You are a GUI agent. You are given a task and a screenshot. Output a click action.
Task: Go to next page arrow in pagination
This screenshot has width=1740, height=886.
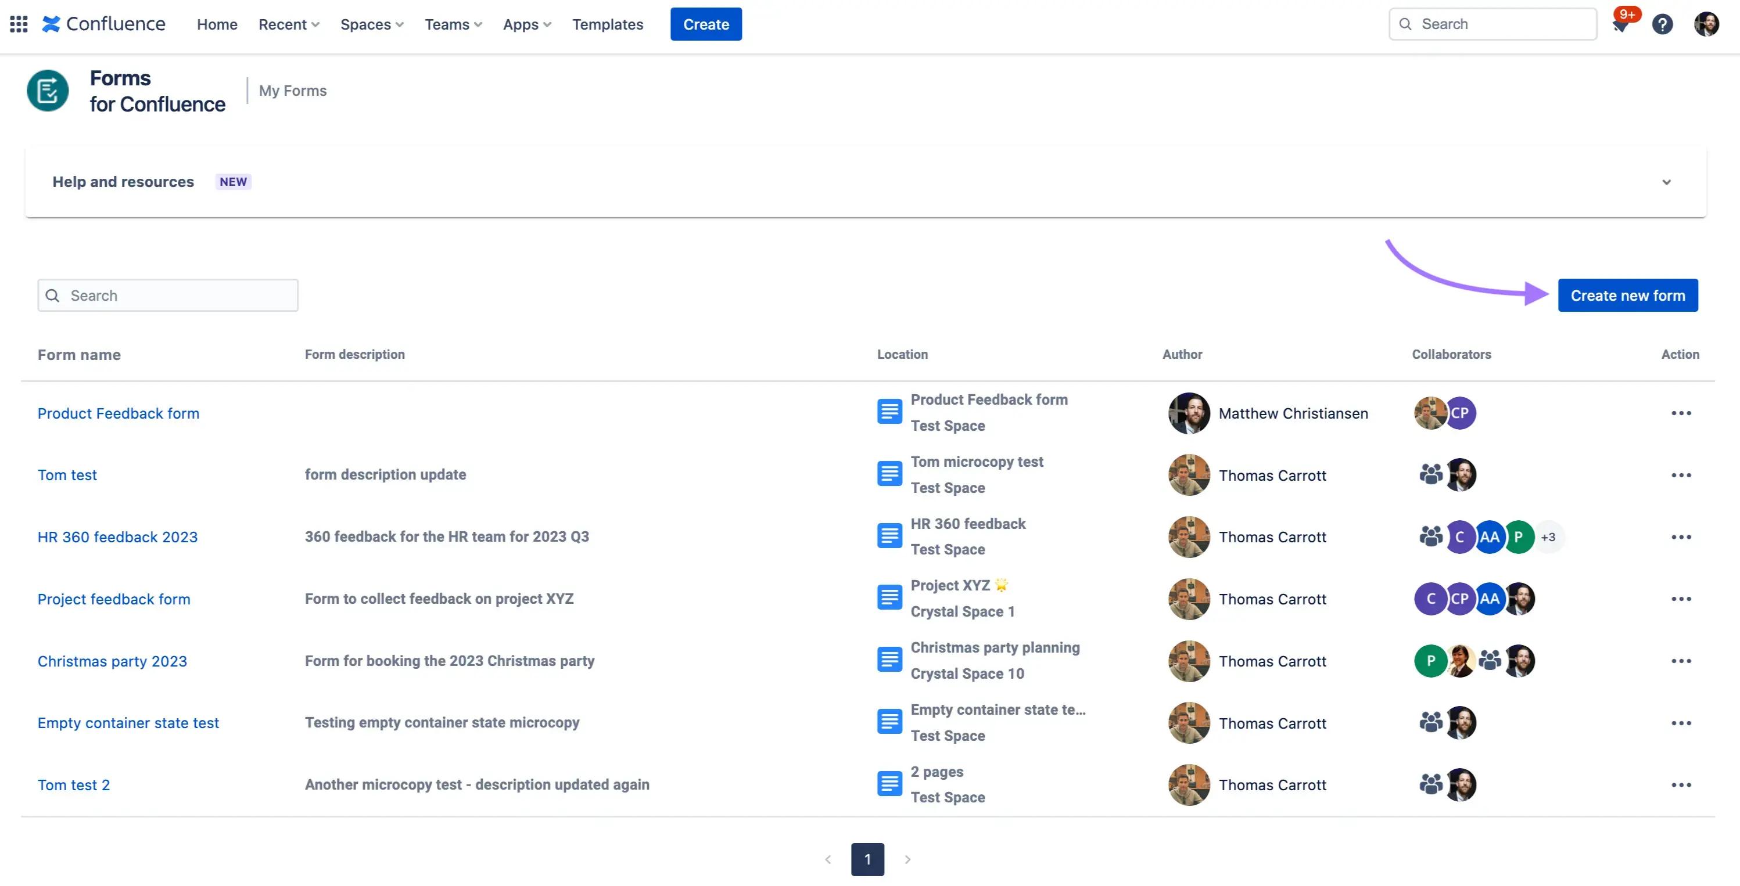click(907, 859)
